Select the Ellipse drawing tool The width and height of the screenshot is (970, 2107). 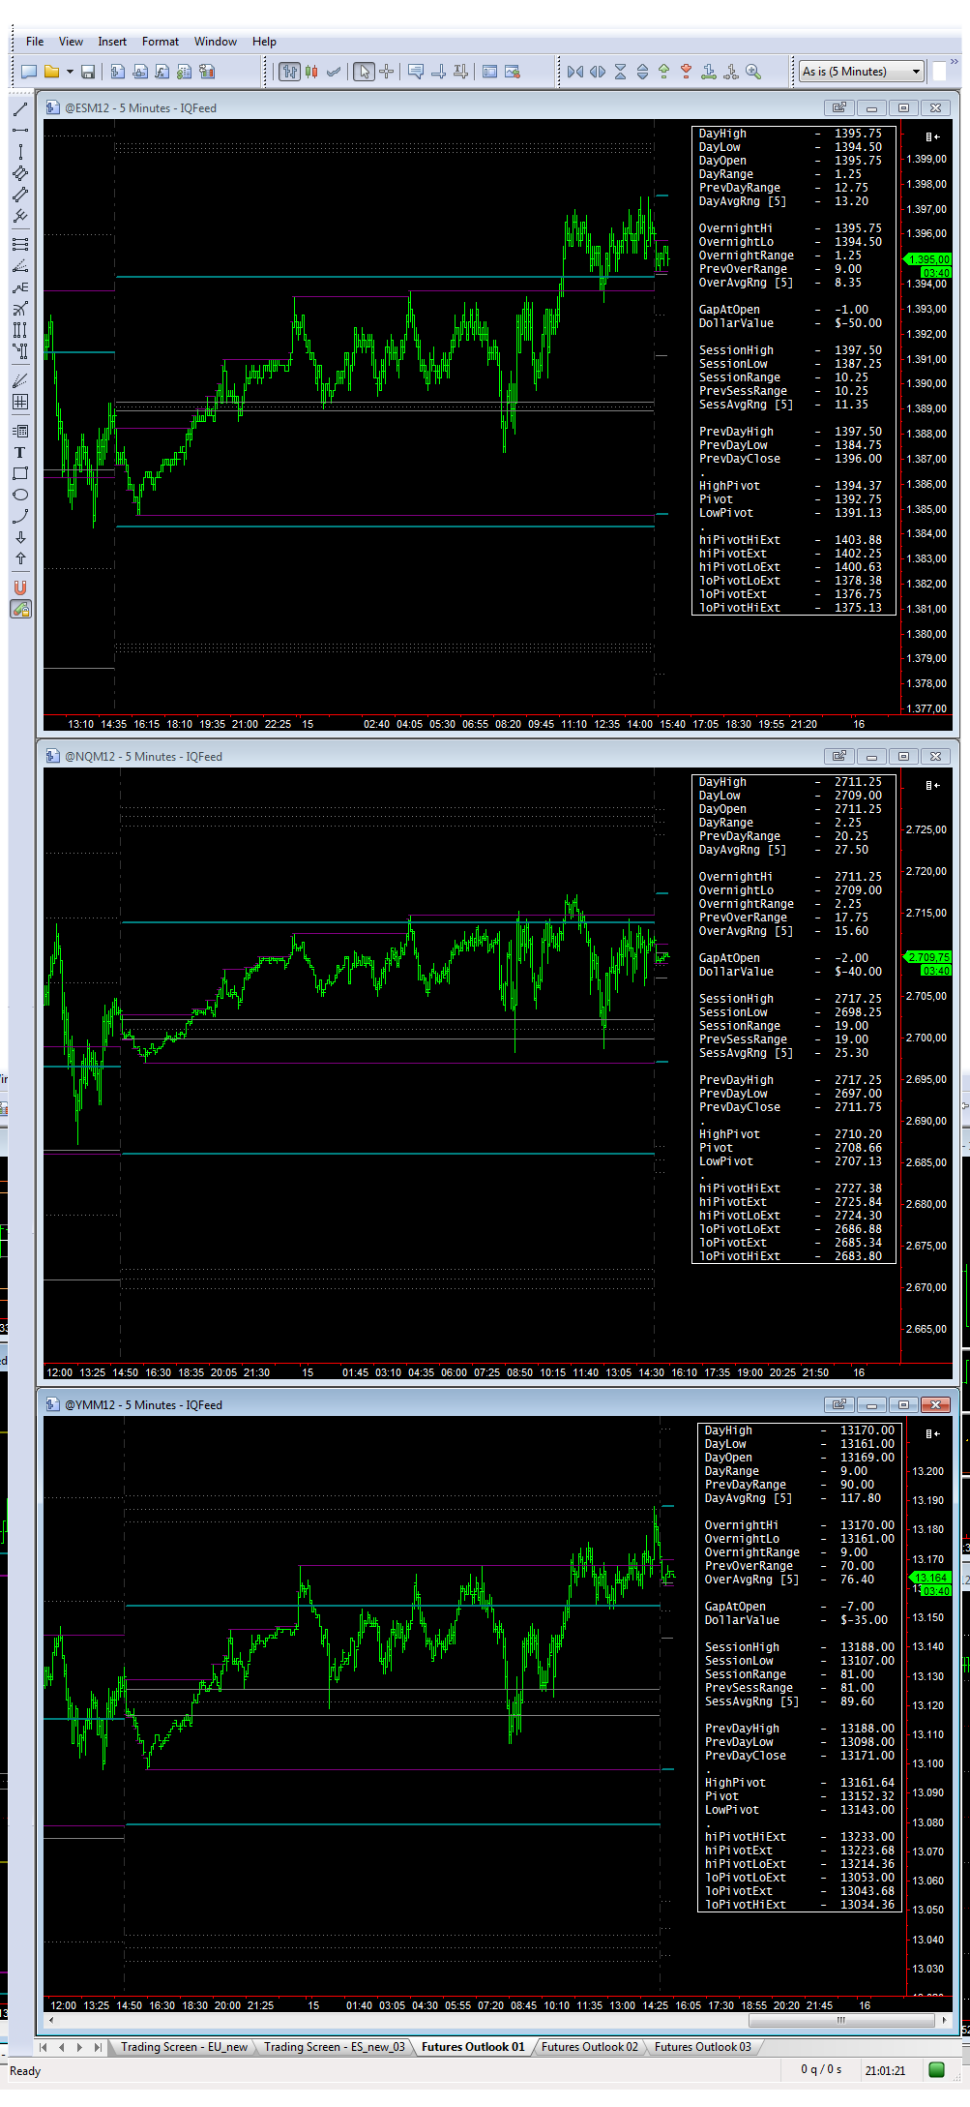pyautogui.click(x=19, y=495)
